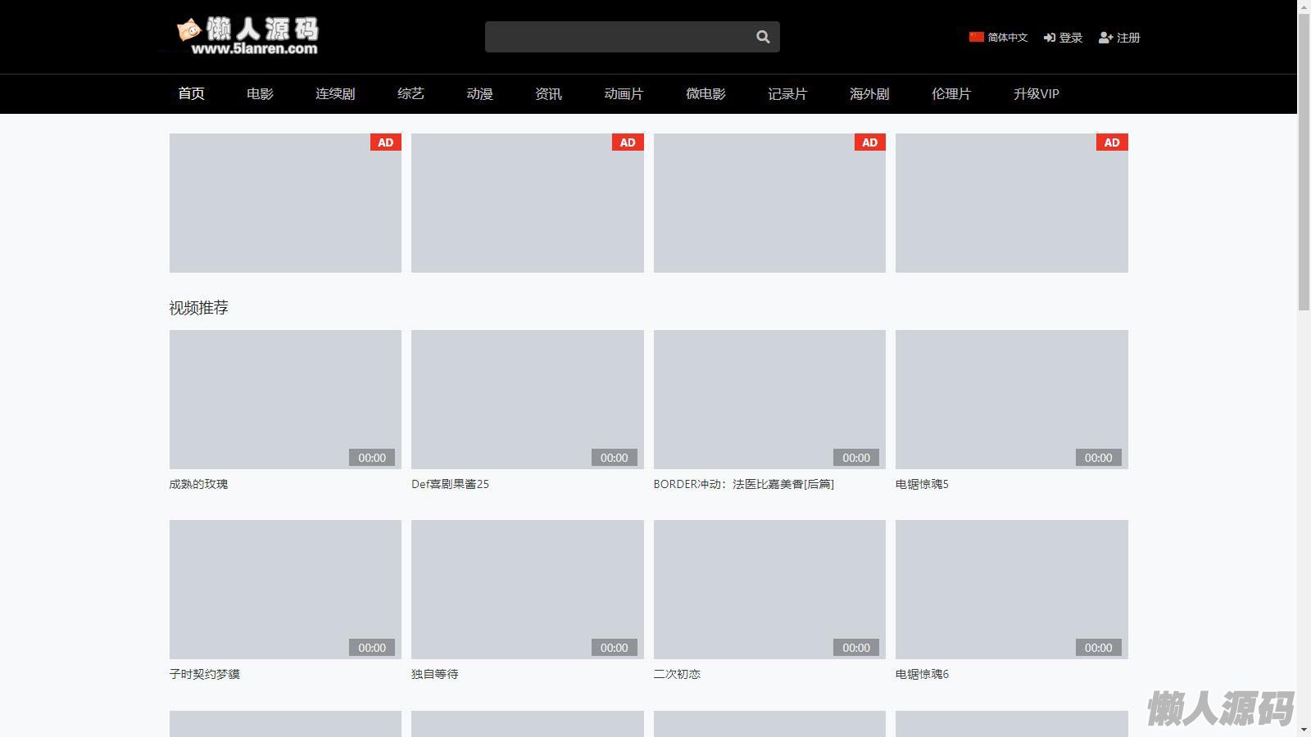The image size is (1311, 737).
Task: Click the 二次初恋 video thumbnail
Action: click(x=769, y=590)
